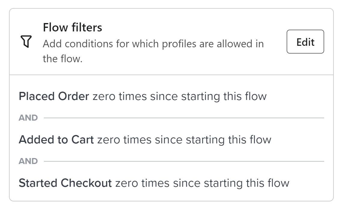Viewport: 338px width, 208px height.
Task: Click 'since starting this flow' after Placed Order
Action: coord(209,96)
